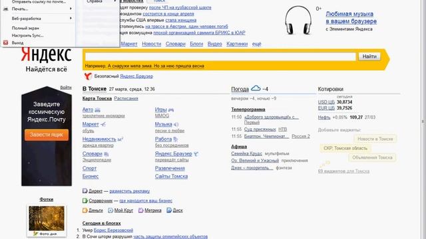
Task: Open the Развлечения link
Action: [170, 168]
